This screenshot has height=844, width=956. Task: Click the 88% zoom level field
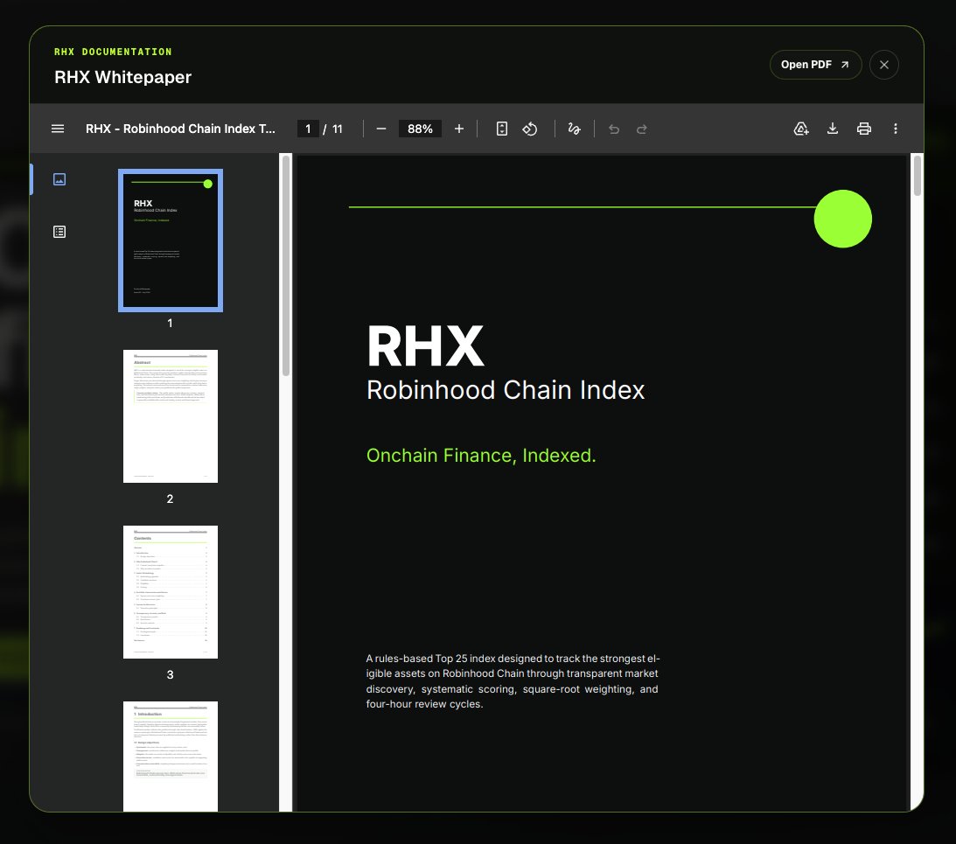pos(420,129)
